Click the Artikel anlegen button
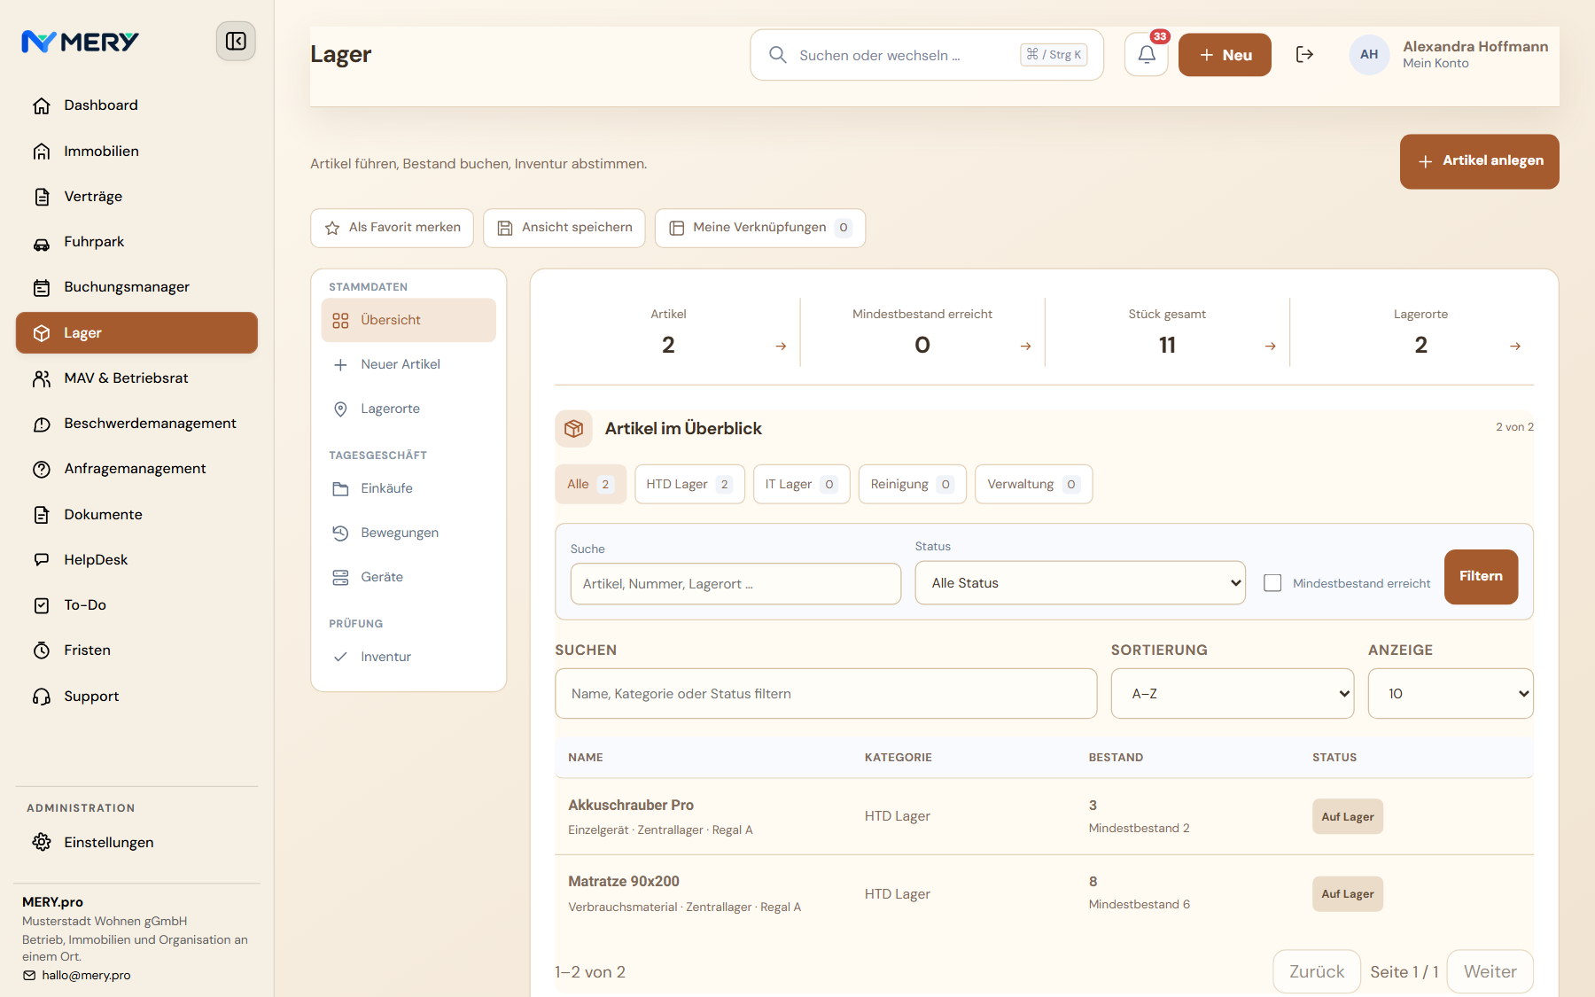 point(1479,161)
